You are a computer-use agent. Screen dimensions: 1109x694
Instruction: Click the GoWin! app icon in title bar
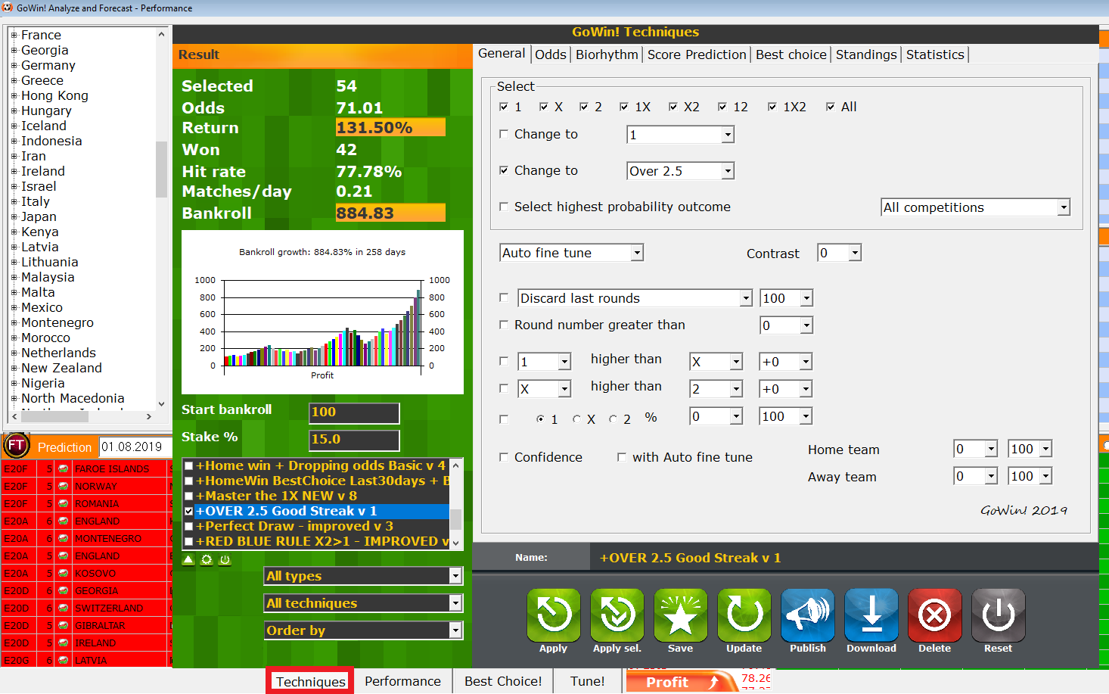tap(8, 8)
